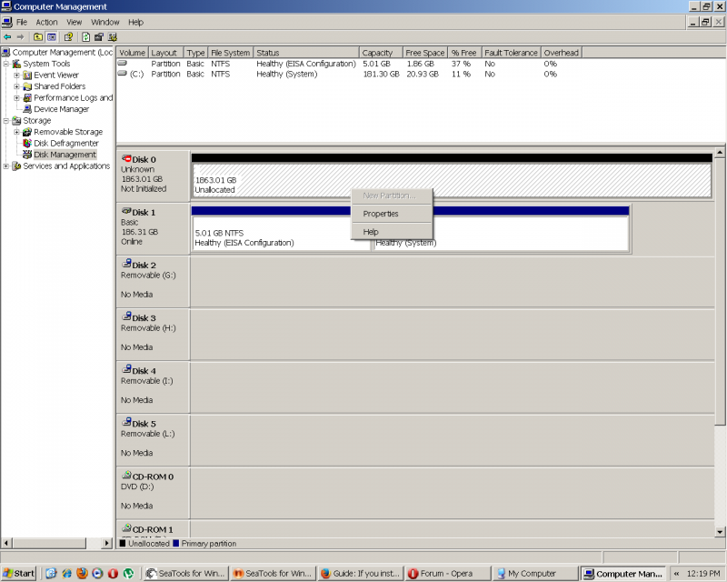Click the Disk 4 removable drive icon
This screenshot has height=582, width=727.
(x=126, y=369)
